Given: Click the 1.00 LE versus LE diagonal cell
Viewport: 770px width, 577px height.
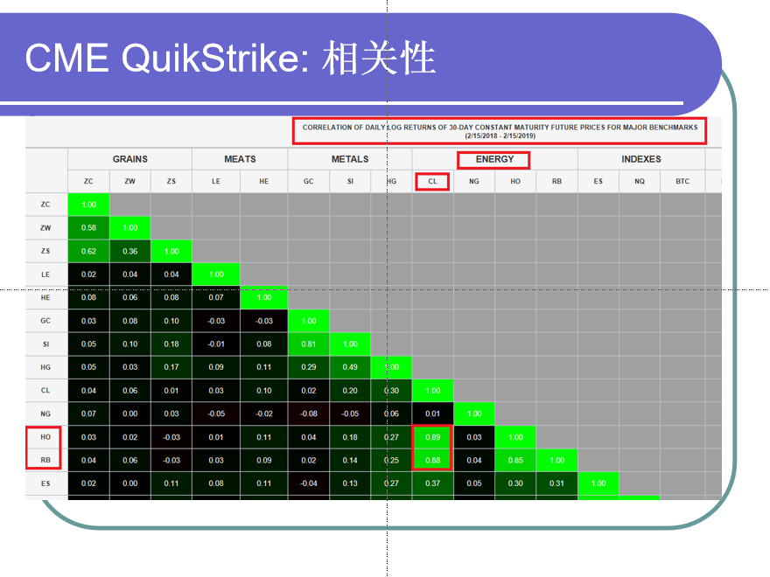Looking at the screenshot, I should (x=216, y=275).
